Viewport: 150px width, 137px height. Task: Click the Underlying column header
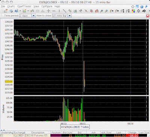pos(7,132)
